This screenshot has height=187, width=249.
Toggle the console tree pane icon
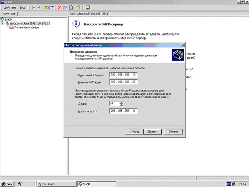pos(52,8)
